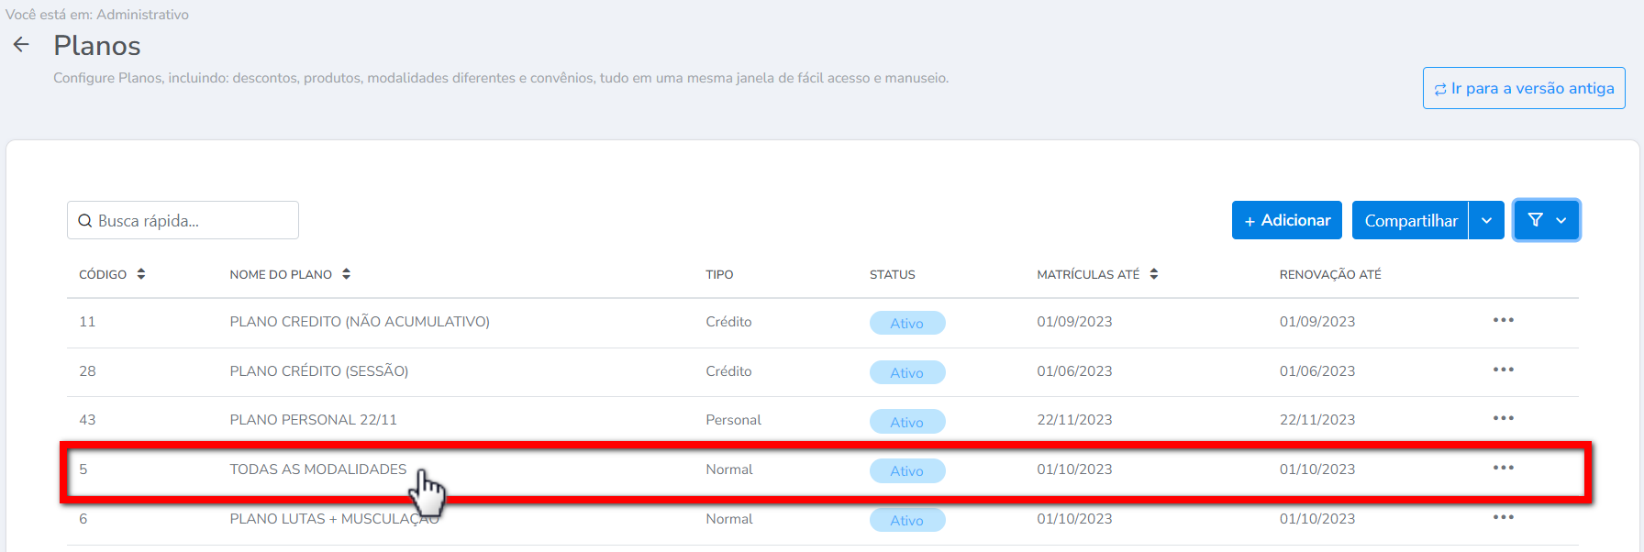Open PLANO CRÉDITO (SESSÃO) plan name
1644x552 pixels.
318,371
